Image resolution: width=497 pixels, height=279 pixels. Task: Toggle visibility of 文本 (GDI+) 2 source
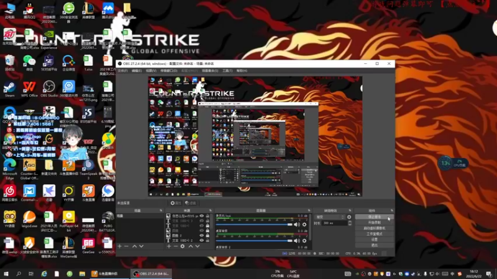pos(201,241)
